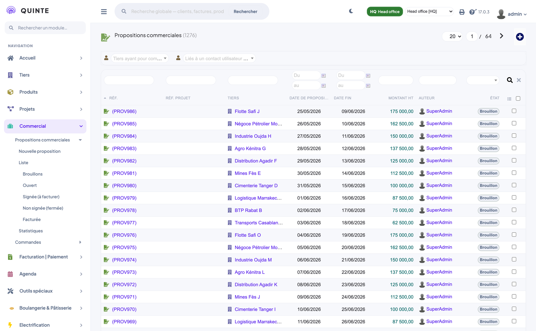Click the Quinte logo

[28, 10]
